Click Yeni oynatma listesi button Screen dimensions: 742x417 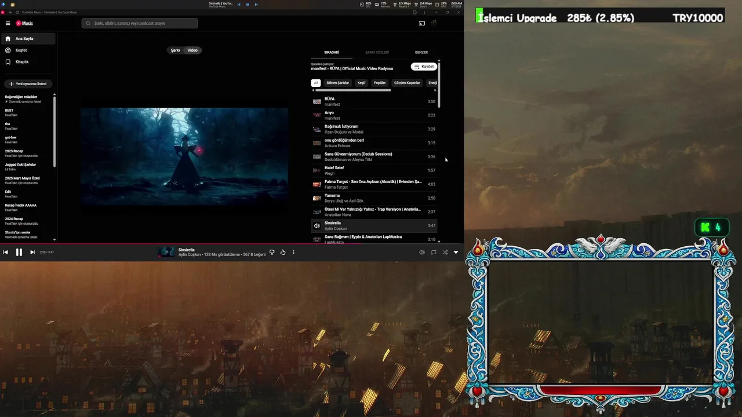(x=28, y=84)
